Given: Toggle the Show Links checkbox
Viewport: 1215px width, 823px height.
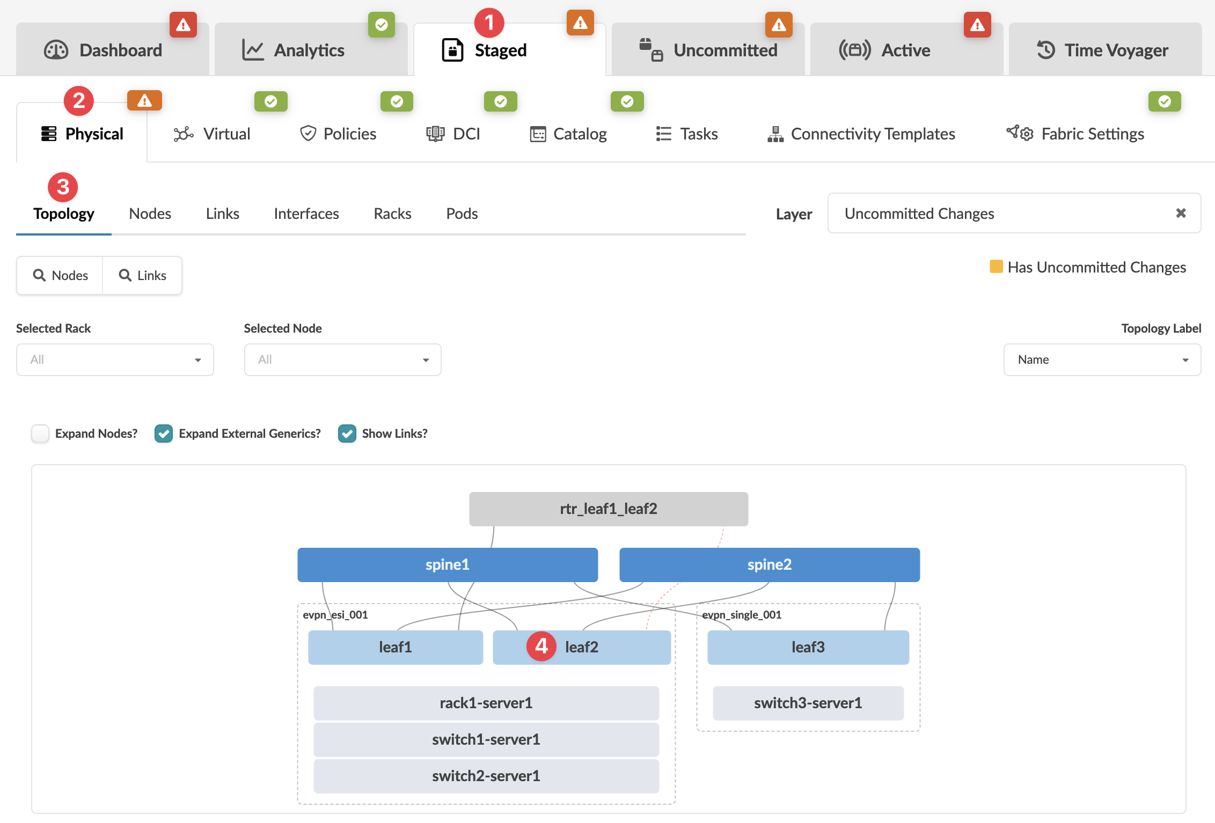Looking at the screenshot, I should click(347, 433).
